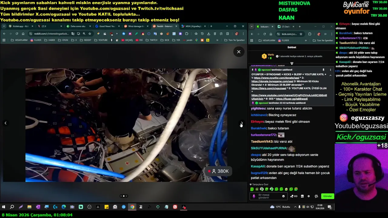Open the blerp.com/x/oguzsasi link

pyautogui.click(x=269, y=88)
